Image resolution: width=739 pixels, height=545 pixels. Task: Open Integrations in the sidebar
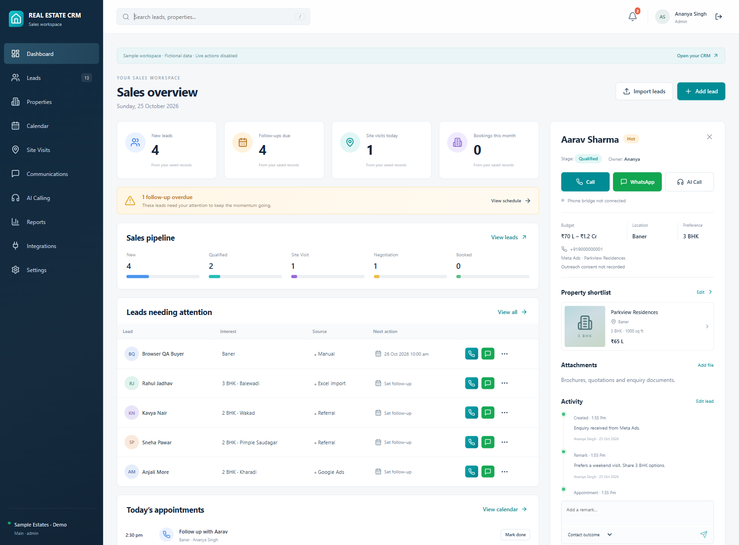click(52, 246)
